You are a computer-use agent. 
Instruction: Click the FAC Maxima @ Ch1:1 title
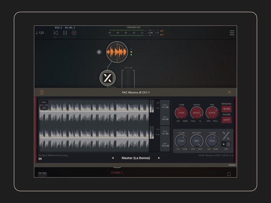pyautogui.click(x=135, y=92)
